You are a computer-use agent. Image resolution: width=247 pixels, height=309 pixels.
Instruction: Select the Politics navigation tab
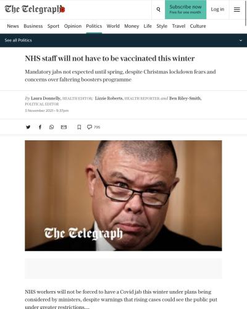coord(94,26)
